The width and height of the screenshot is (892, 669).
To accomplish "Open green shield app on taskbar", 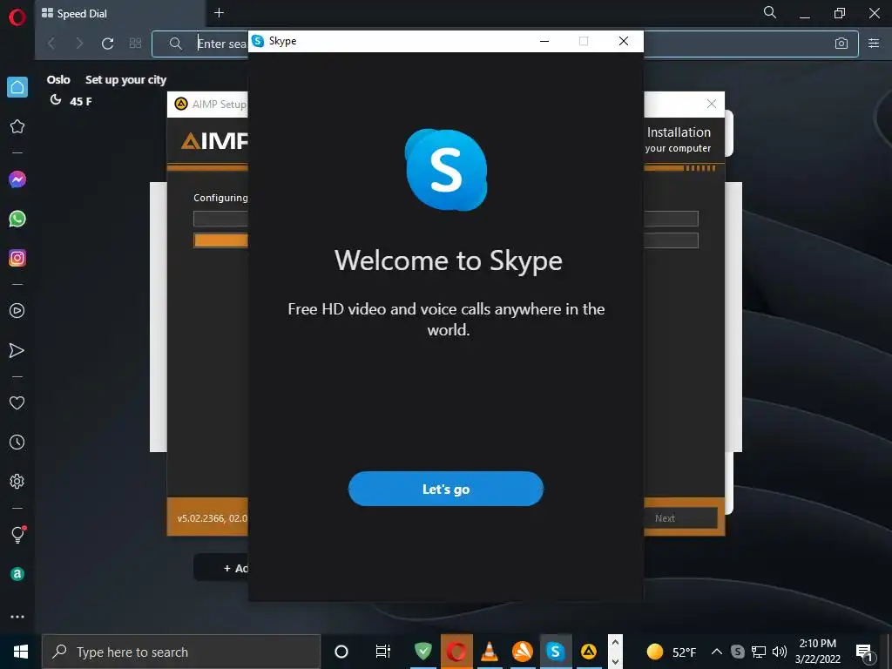I will click(x=422, y=652).
